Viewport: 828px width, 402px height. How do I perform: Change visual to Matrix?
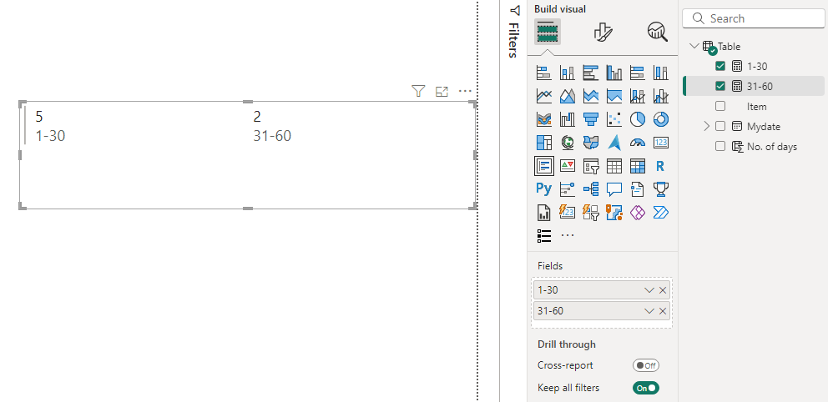pos(638,166)
